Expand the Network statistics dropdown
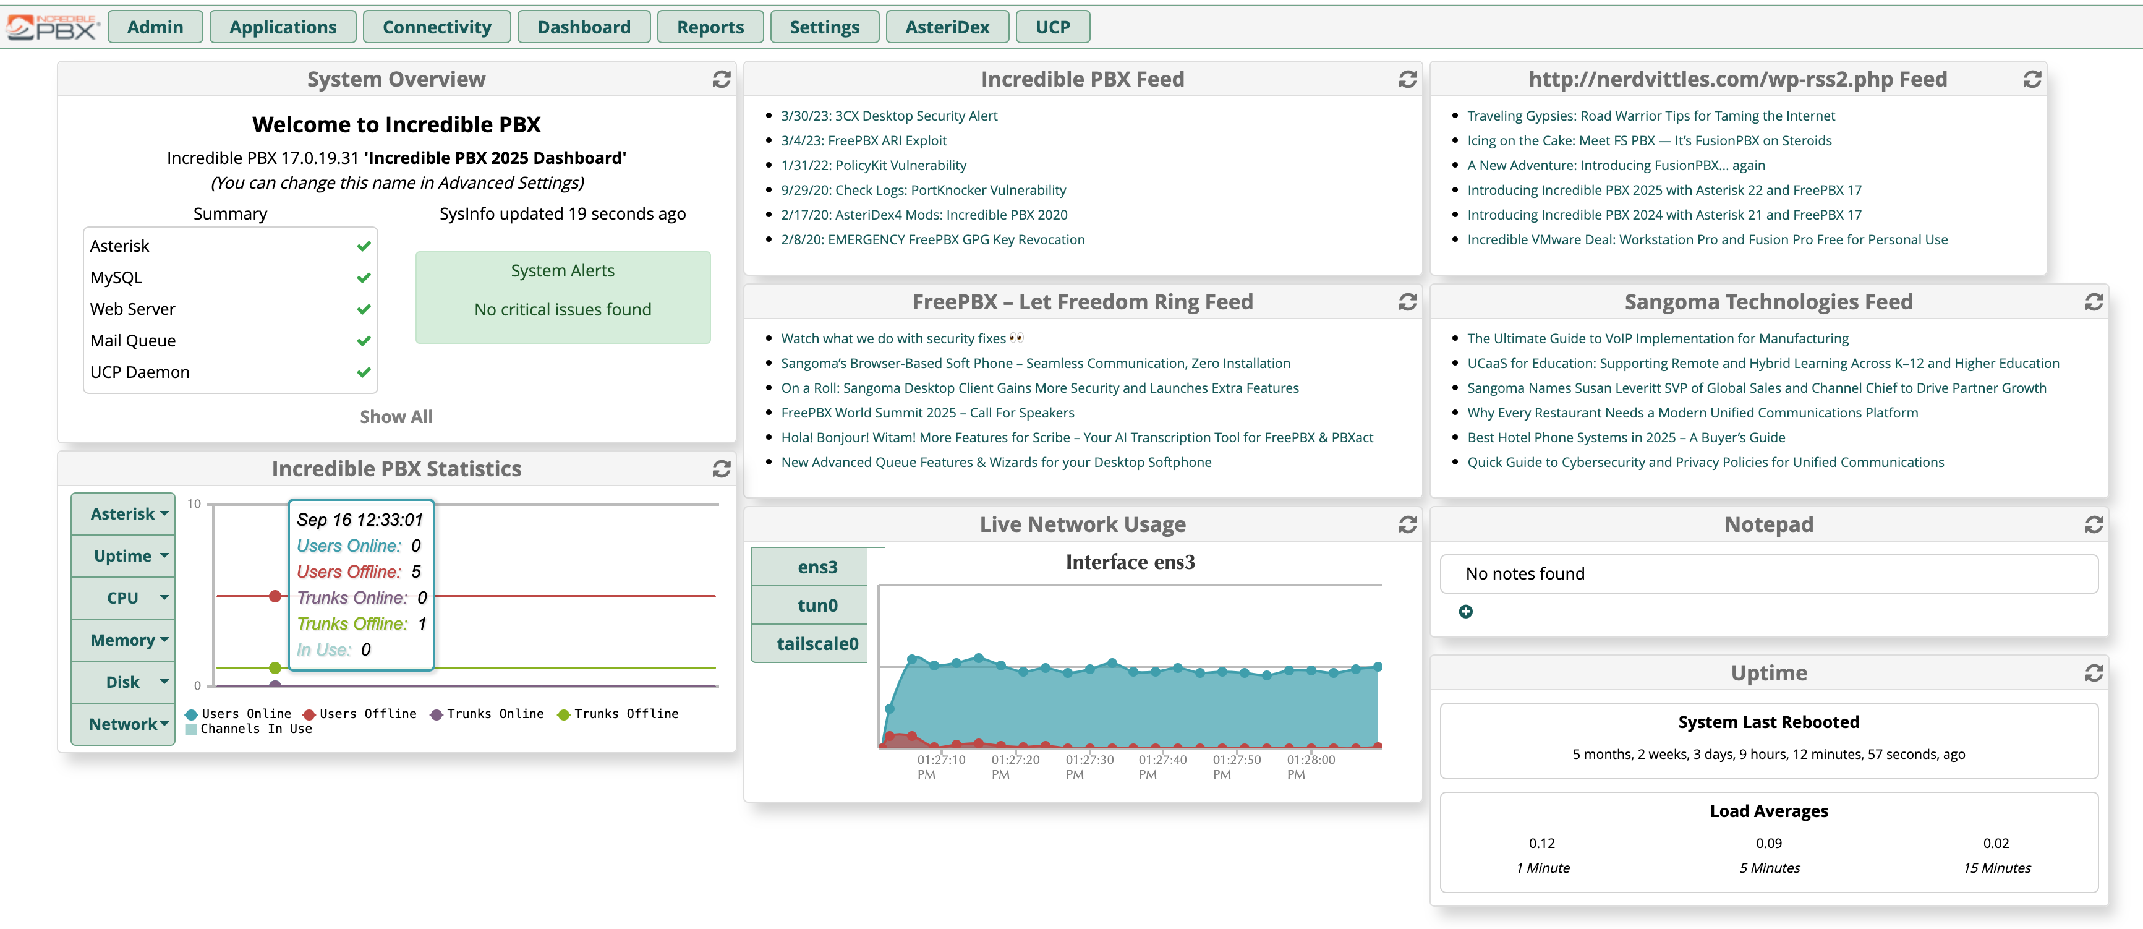 click(123, 724)
